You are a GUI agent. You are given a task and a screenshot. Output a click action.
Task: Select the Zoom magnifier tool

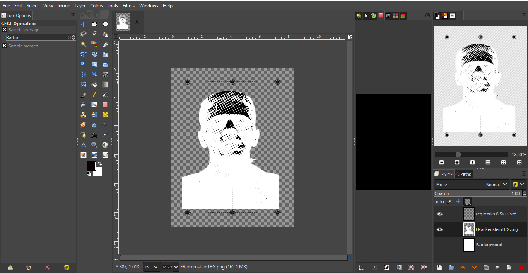click(x=94, y=145)
